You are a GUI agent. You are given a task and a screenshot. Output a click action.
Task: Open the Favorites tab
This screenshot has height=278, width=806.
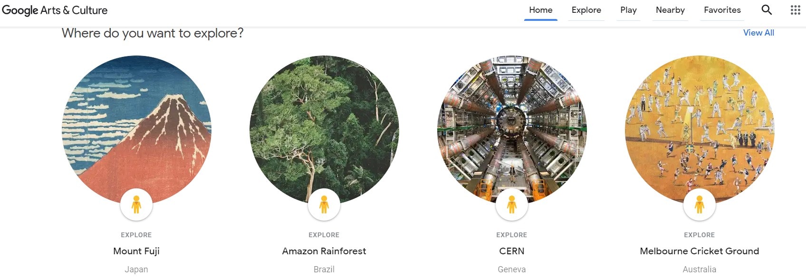tap(722, 10)
